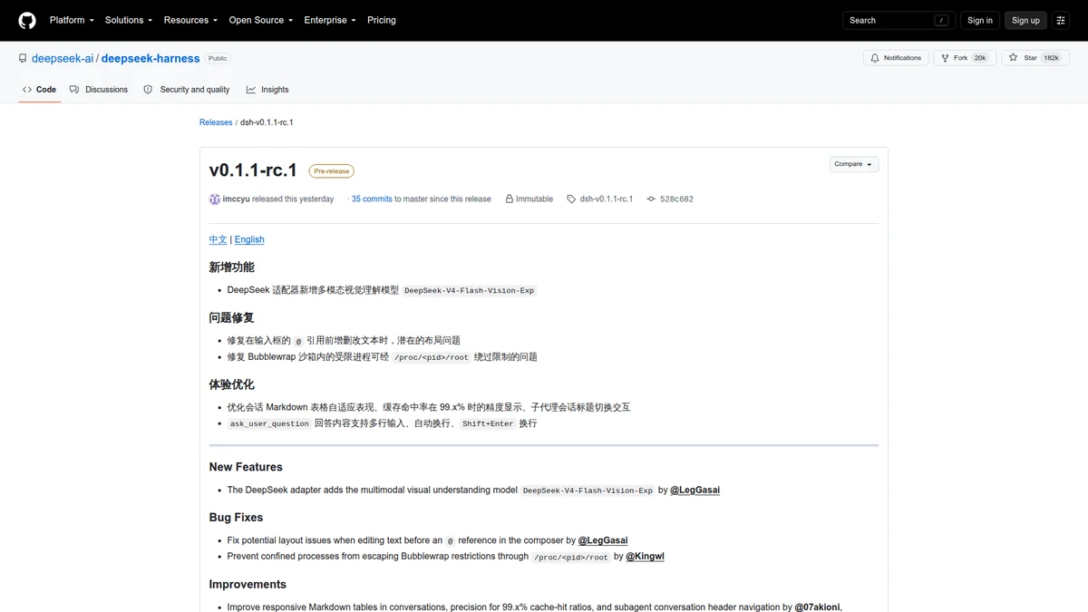Open the GitHub homepage logo

coord(27,20)
